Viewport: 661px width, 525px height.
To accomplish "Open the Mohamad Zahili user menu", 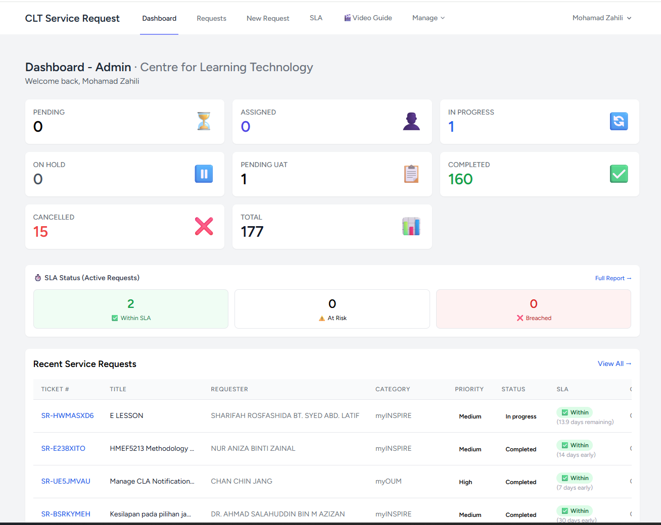I will (x=602, y=18).
